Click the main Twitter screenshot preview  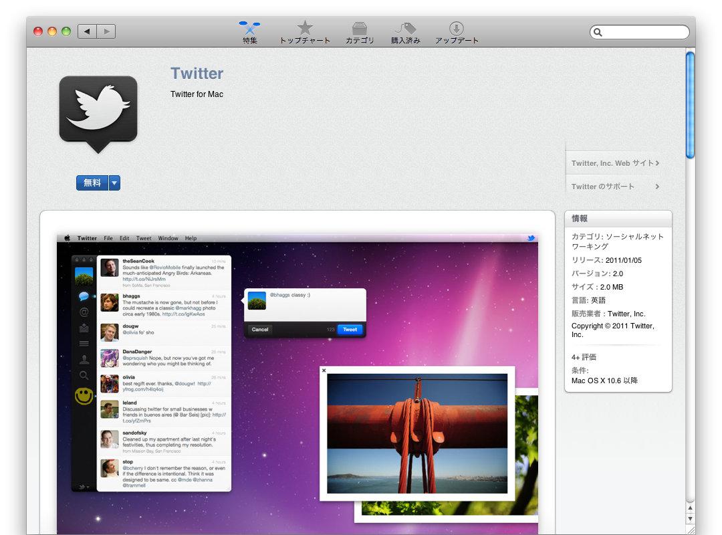(x=297, y=385)
